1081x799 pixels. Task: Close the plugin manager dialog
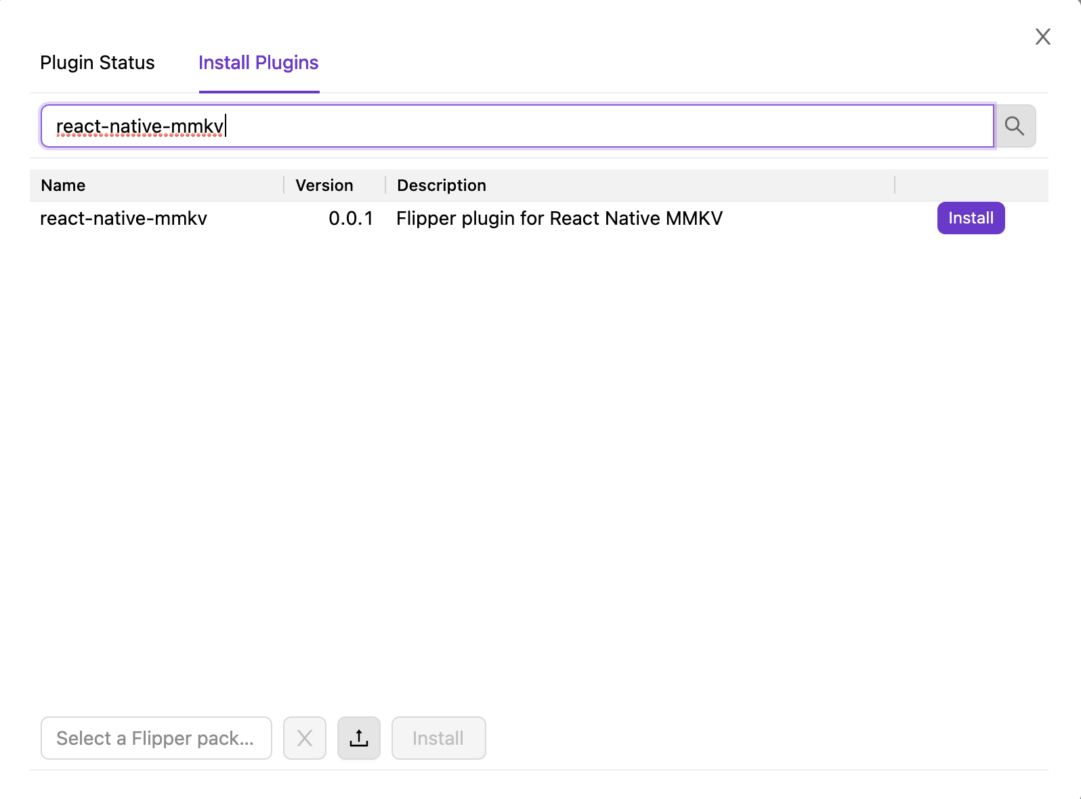[1043, 37]
